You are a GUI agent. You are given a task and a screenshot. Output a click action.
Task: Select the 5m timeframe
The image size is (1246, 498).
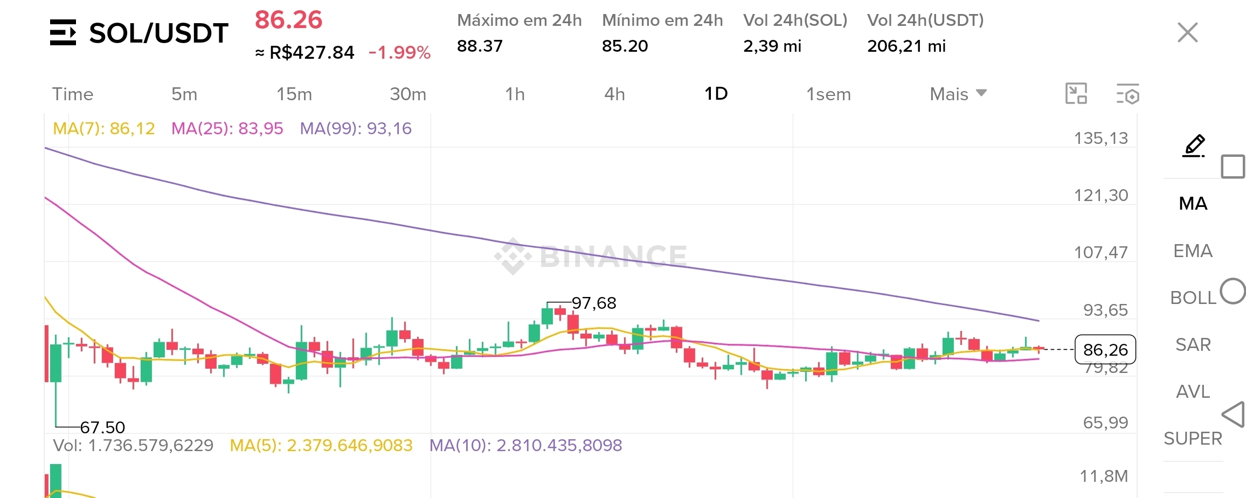pos(184,94)
